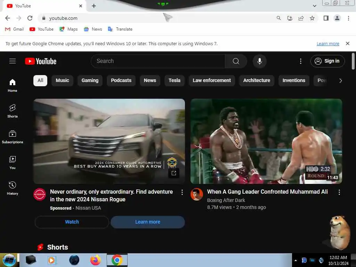The height and width of the screenshot is (267, 356).
Task: Select the News filter chip
Action: point(150,81)
